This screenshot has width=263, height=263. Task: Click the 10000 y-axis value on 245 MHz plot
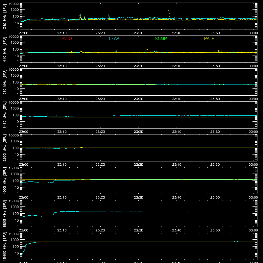click(x=14, y=4)
